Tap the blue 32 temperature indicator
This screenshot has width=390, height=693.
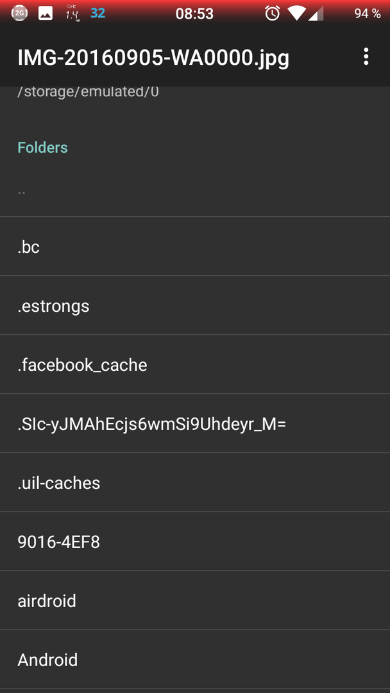(x=97, y=13)
